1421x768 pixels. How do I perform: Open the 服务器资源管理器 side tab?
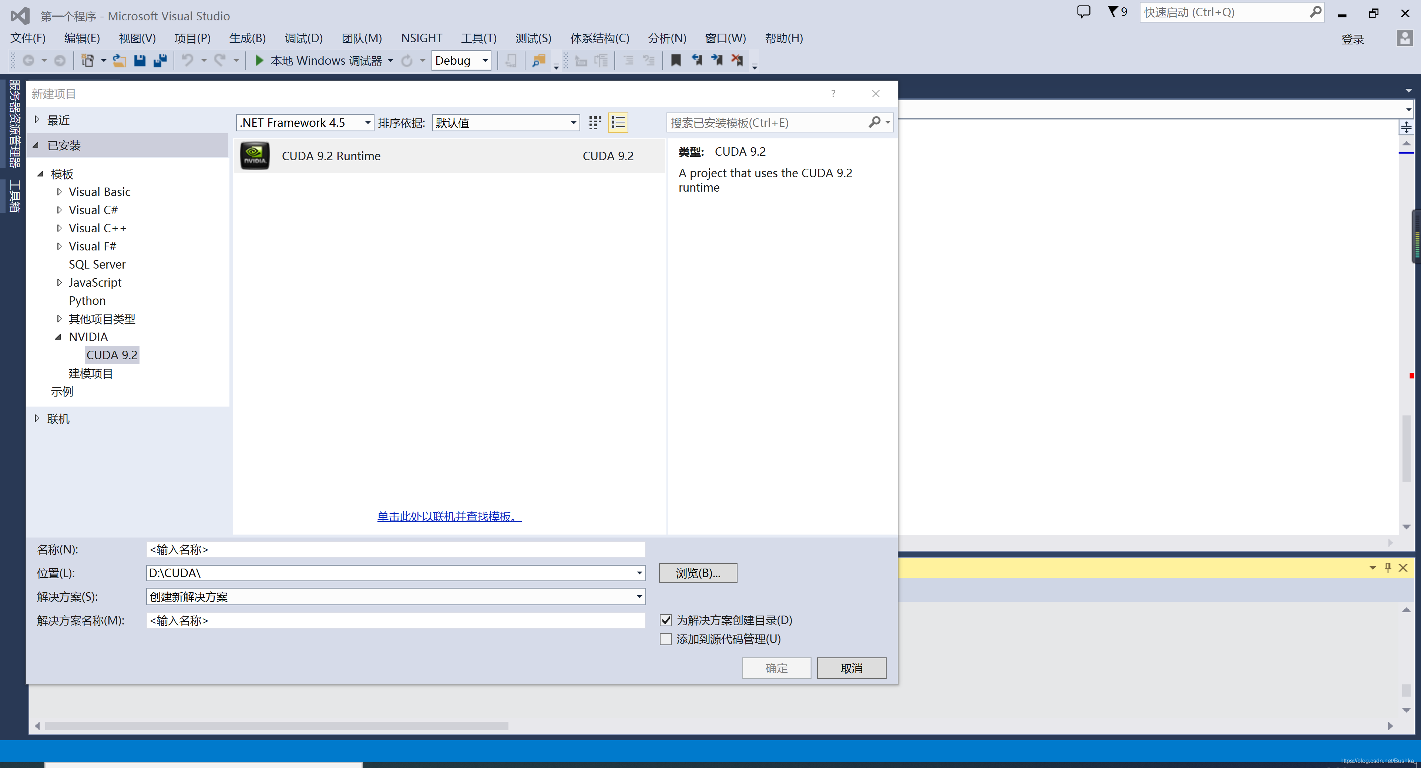click(x=14, y=124)
